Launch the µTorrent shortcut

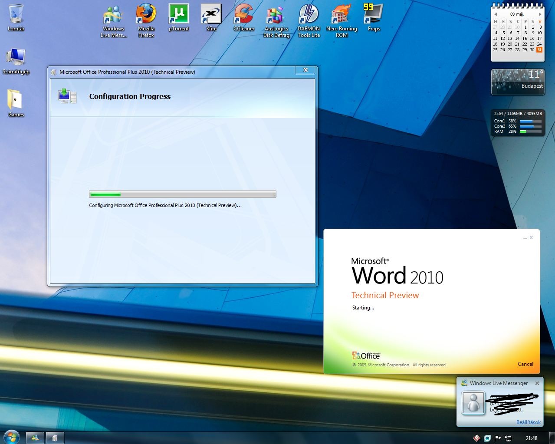pyautogui.click(x=179, y=17)
